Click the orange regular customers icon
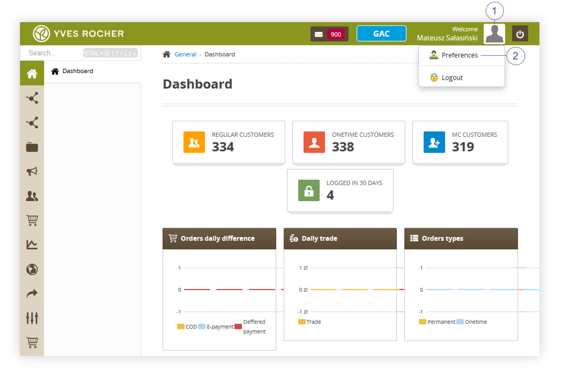The image size is (562, 379). [194, 142]
